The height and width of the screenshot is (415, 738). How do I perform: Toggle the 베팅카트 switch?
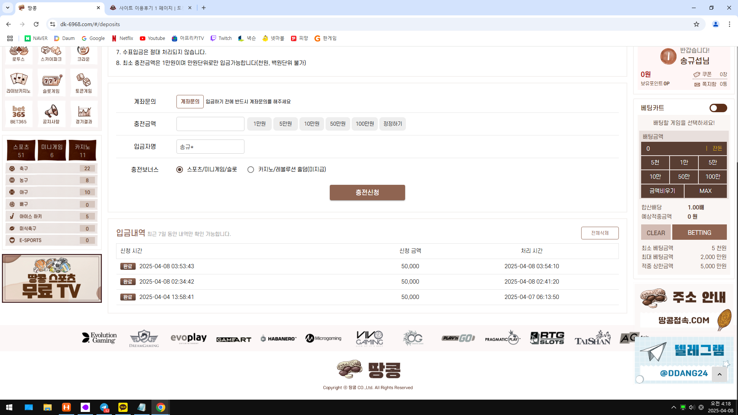[718, 108]
